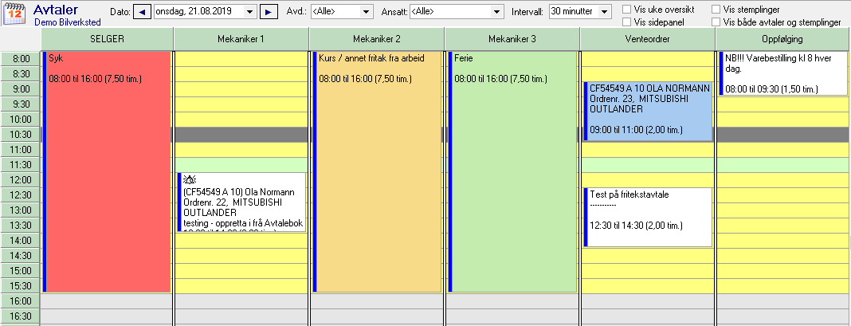The image size is (851, 326).
Task: Select the Mekaniker 3 column header
Action: point(512,39)
